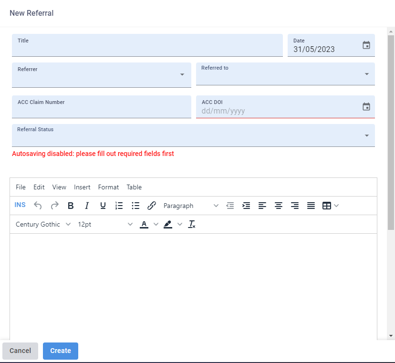The image size is (395, 363).
Task: Click the Undo arrow icon
Action: pyautogui.click(x=38, y=206)
